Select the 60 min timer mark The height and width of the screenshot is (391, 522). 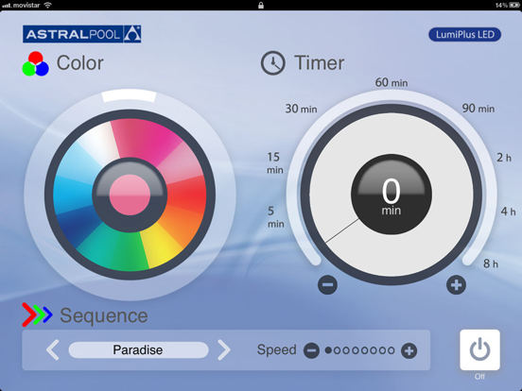coord(391,82)
